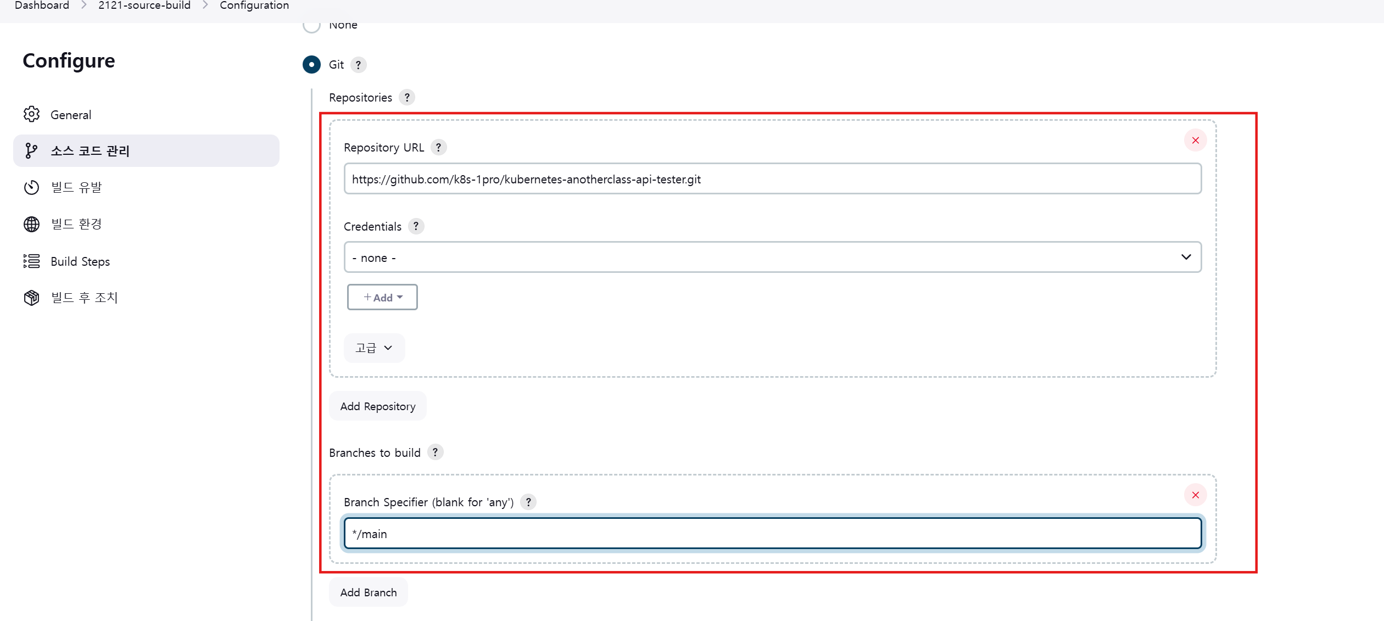Click the Add Repository button
The height and width of the screenshot is (621, 1384).
click(x=377, y=406)
